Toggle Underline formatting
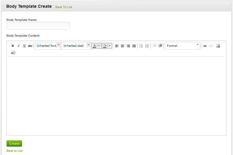 (24, 46)
